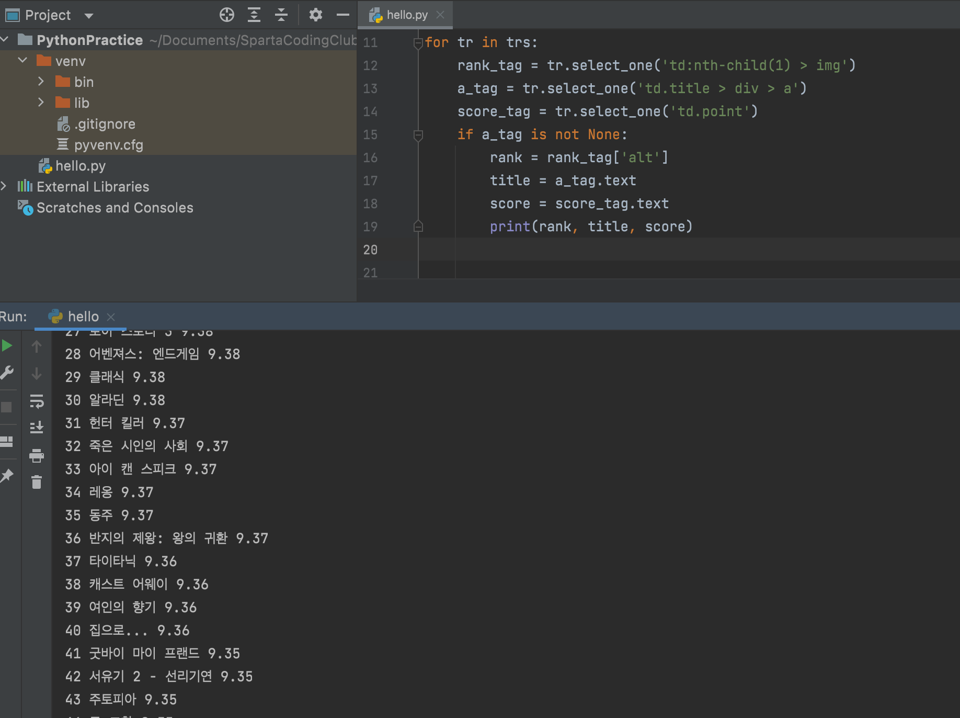
Task: Click rank_tag['alt'] on line 16
Action: pos(608,158)
